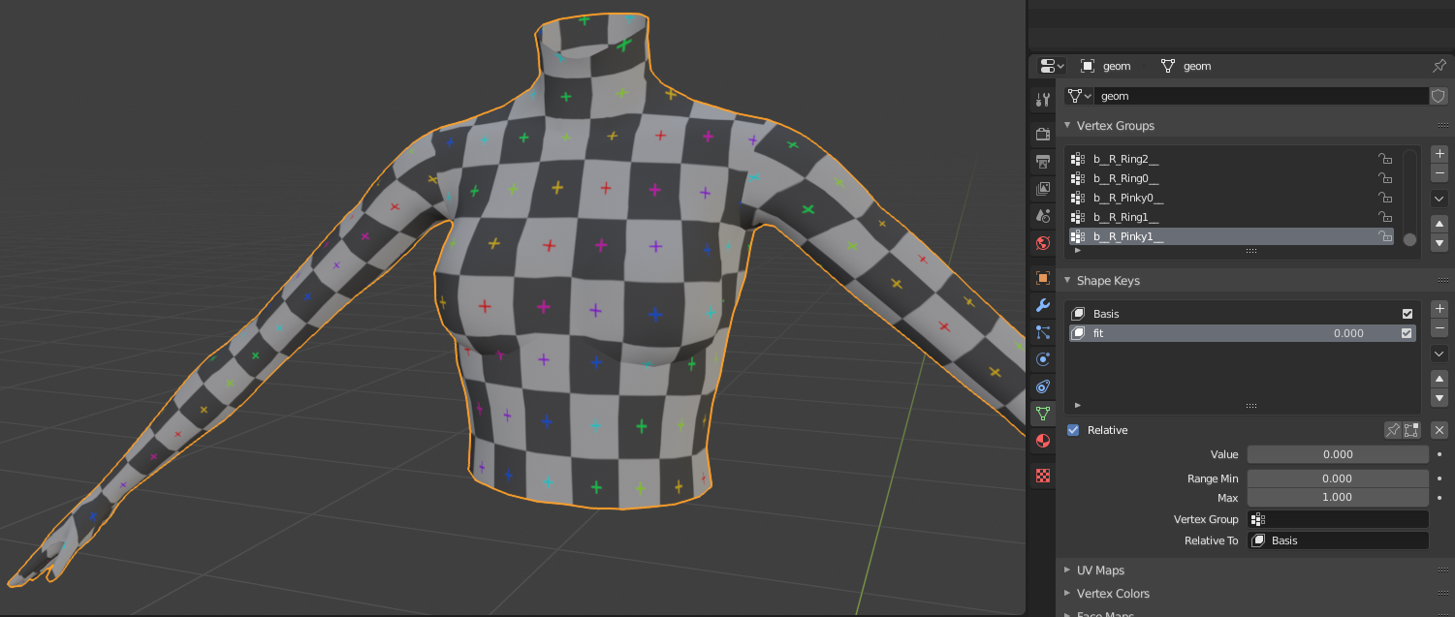Toggle lock on b__R_Ring0__ vertex group
This screenshot has height=617, width=1455.
tap(1385, 178)
